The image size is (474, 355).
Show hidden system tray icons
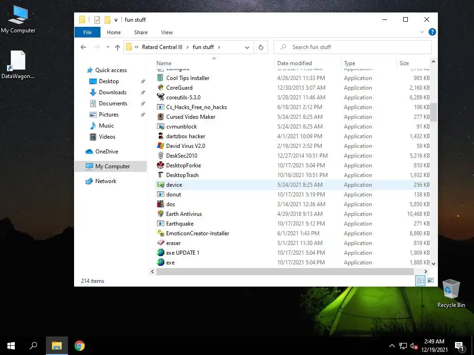click(392, 346)
